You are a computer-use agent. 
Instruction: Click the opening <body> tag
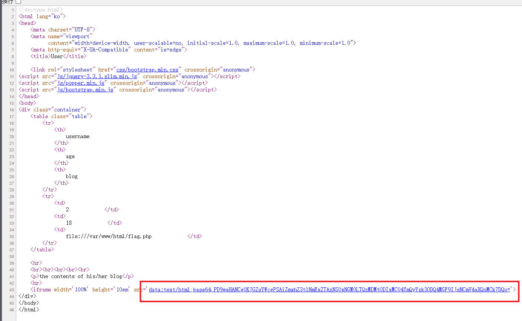pyautogui.click(x=27, y=103)
